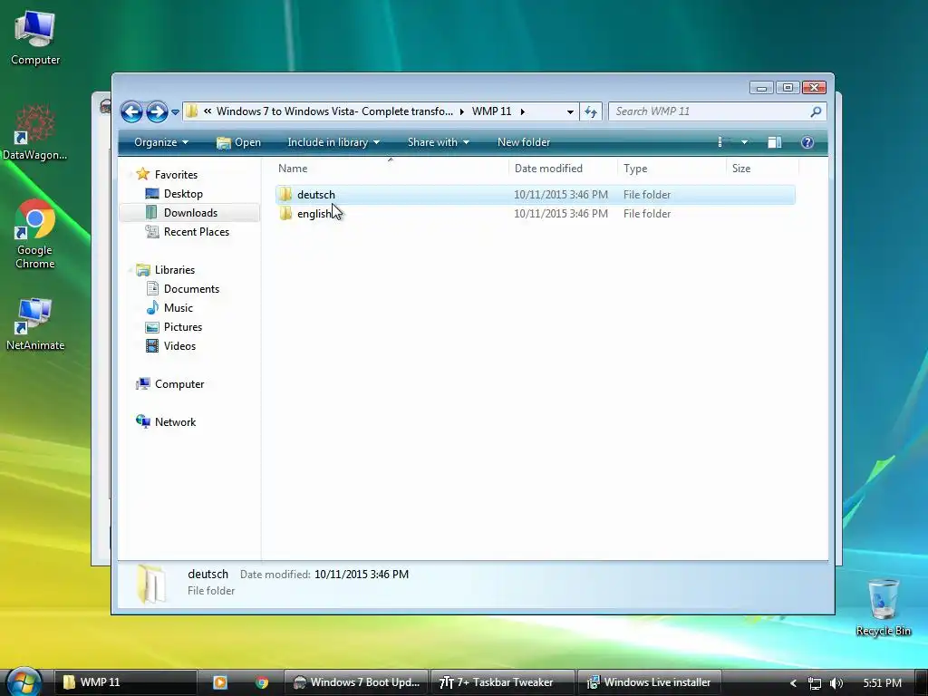Toggle the preview pane
Viewport: 928px width, 696px height.
click(775, 142)
